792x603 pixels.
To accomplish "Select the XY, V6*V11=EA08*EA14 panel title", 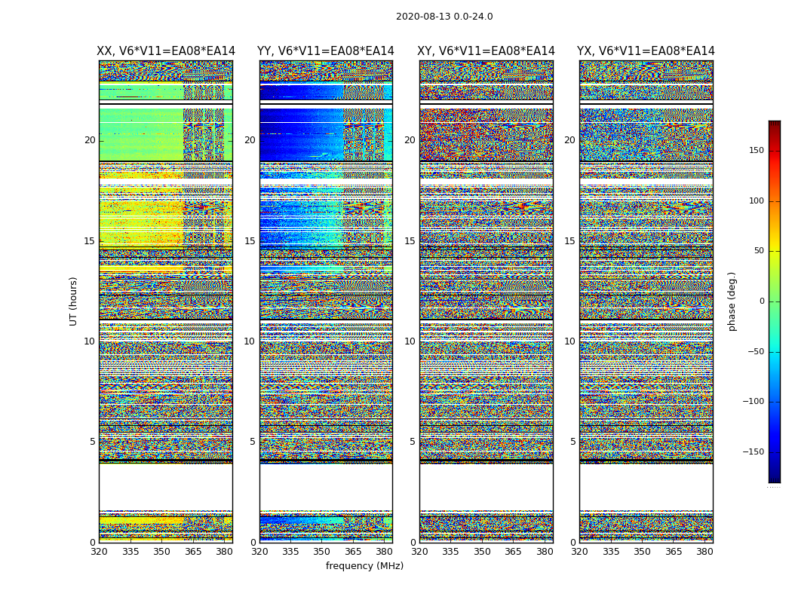I will pyautogui.click(x=486, y=51).
